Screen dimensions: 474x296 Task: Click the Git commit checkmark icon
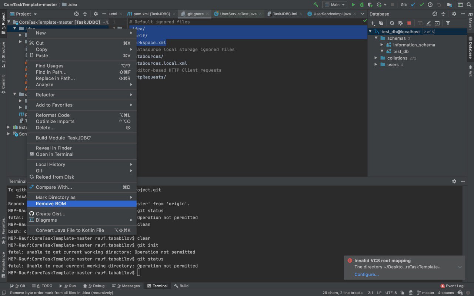click(x=421, y=5)
